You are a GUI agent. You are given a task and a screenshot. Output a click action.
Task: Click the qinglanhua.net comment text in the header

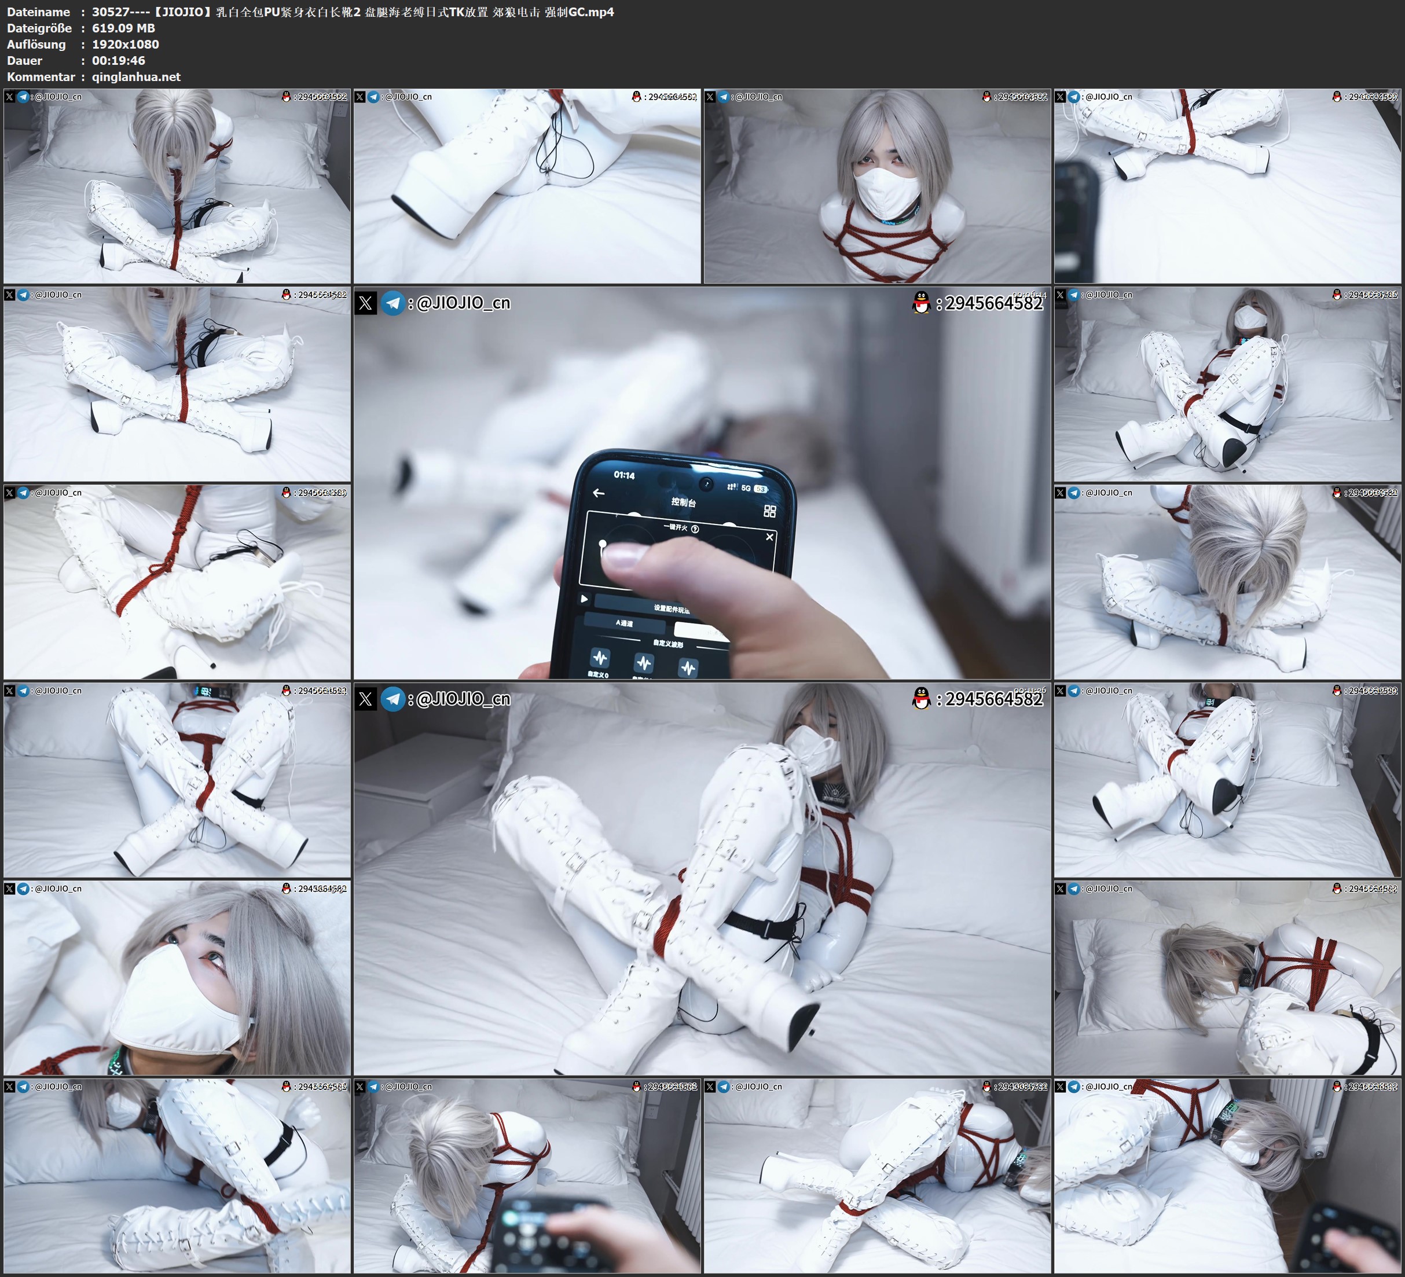point(136,76)
